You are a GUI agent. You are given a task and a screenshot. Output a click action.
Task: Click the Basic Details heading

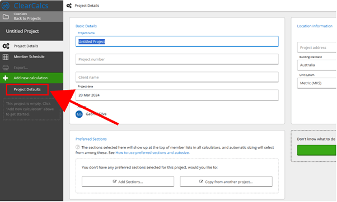coord(86,26)
